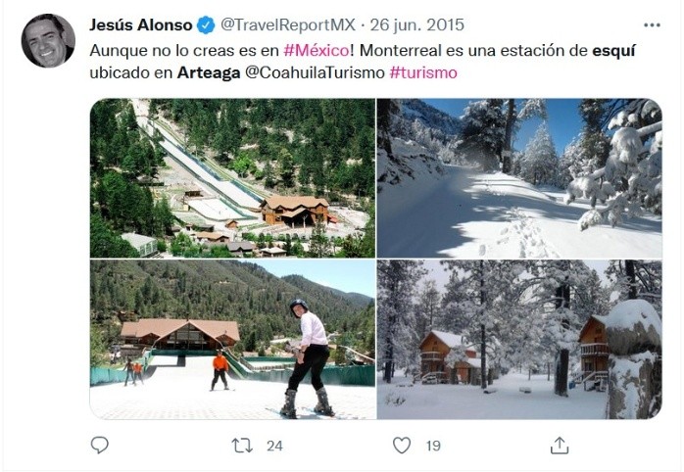Image resolution: width=684 pixels, height=472 pixels.
Task: Open the Jesús Alonso display name
Action: [141, 24]
